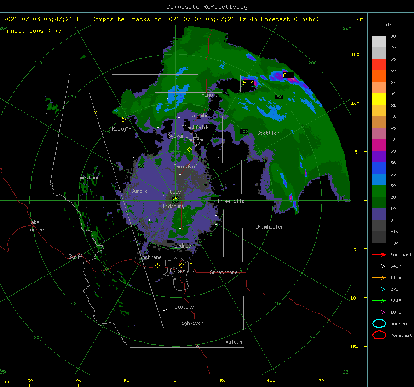The height and width of the screenshot is (387, 414).
Task: Select the yellow diamond marker above Calgary
Action: pyautogui.click(x=182, y=265)
